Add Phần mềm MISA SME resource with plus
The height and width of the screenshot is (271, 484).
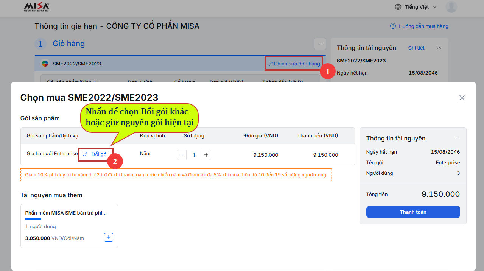(x=109, y=237)
